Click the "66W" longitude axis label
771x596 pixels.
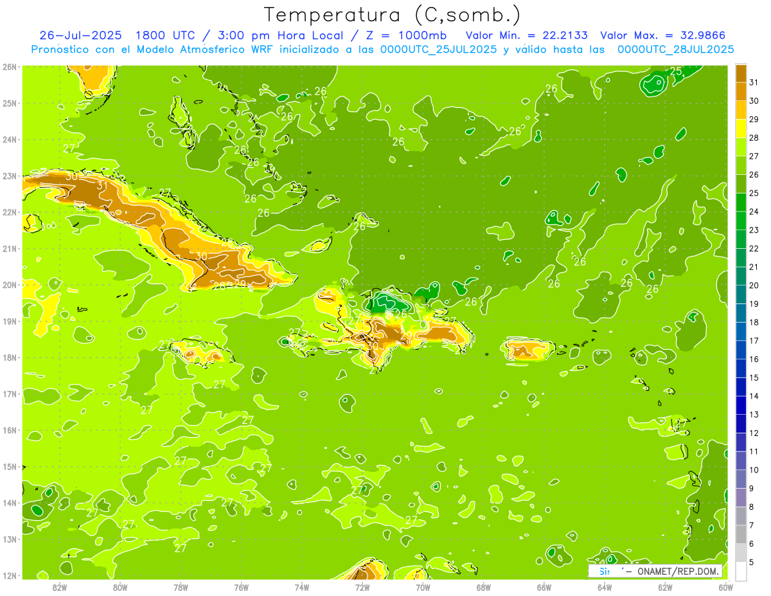[544, 586]
